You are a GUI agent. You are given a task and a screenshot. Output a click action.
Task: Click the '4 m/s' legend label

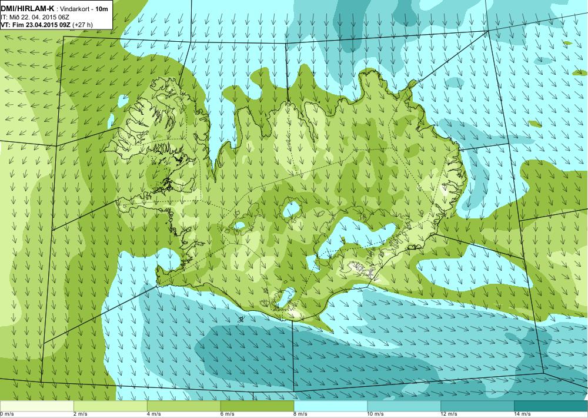click(x=154, y=414)
